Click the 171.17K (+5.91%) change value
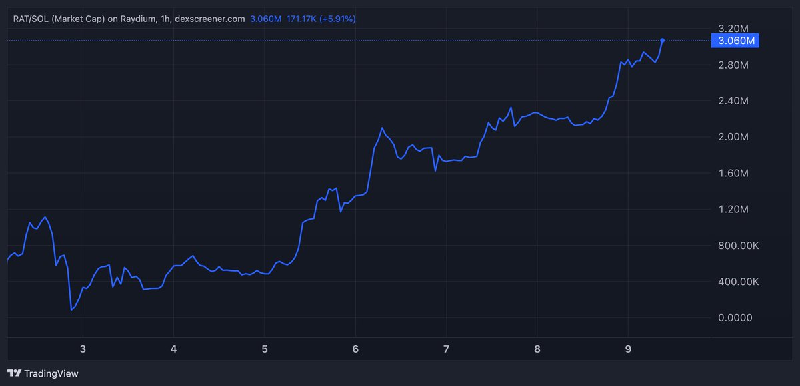The image size is (800, 386). [321, 19]
